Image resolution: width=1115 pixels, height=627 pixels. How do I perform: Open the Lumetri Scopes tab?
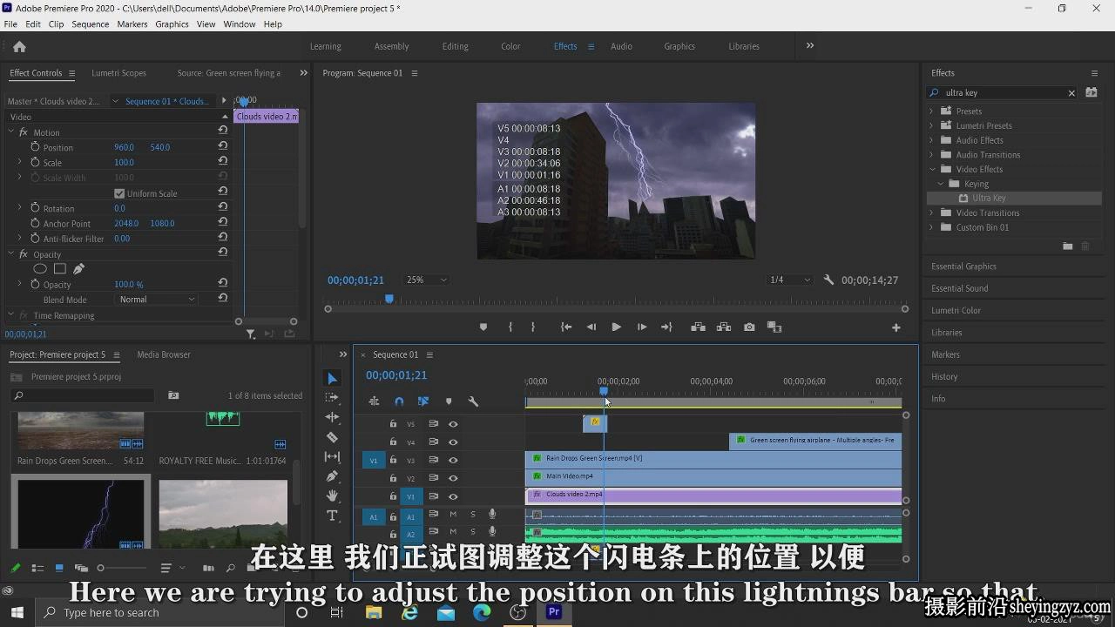[x=118, y=73]
